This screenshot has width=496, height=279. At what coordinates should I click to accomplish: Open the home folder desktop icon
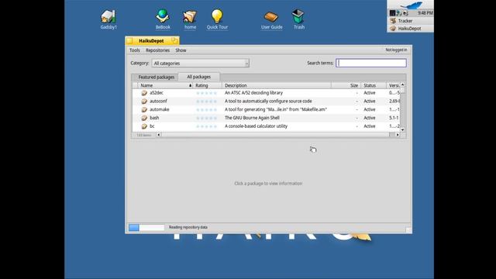pos(190,16)
